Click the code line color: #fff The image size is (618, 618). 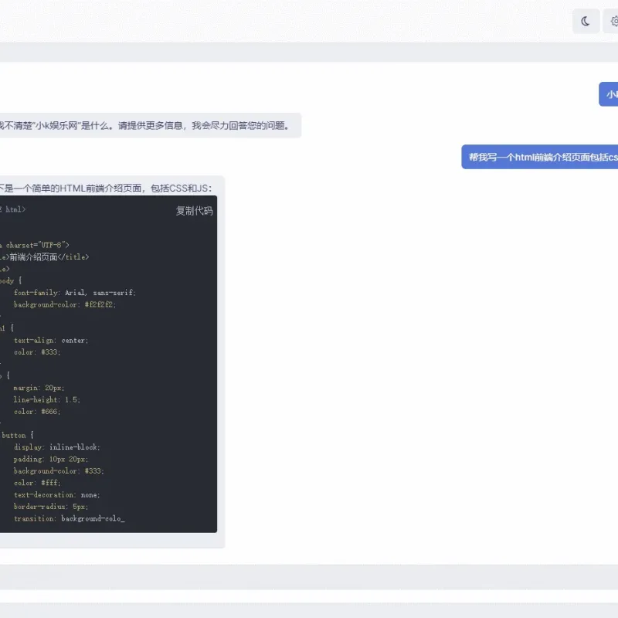(37, 483)
